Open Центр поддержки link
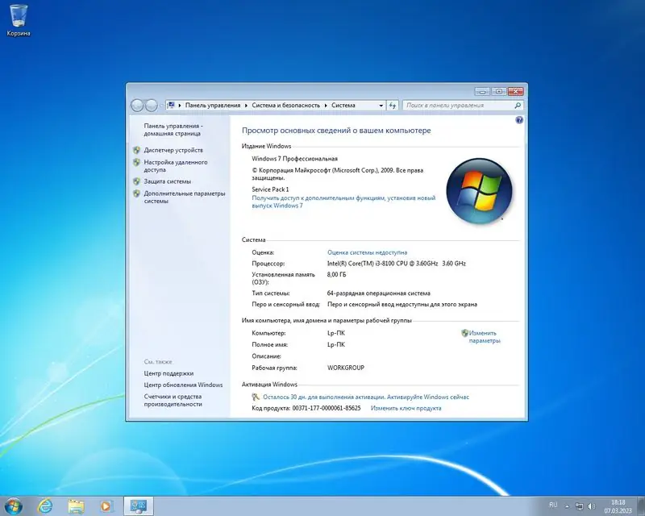The width and height of the screenshot is (645, 516). click(x=169, y=373)
